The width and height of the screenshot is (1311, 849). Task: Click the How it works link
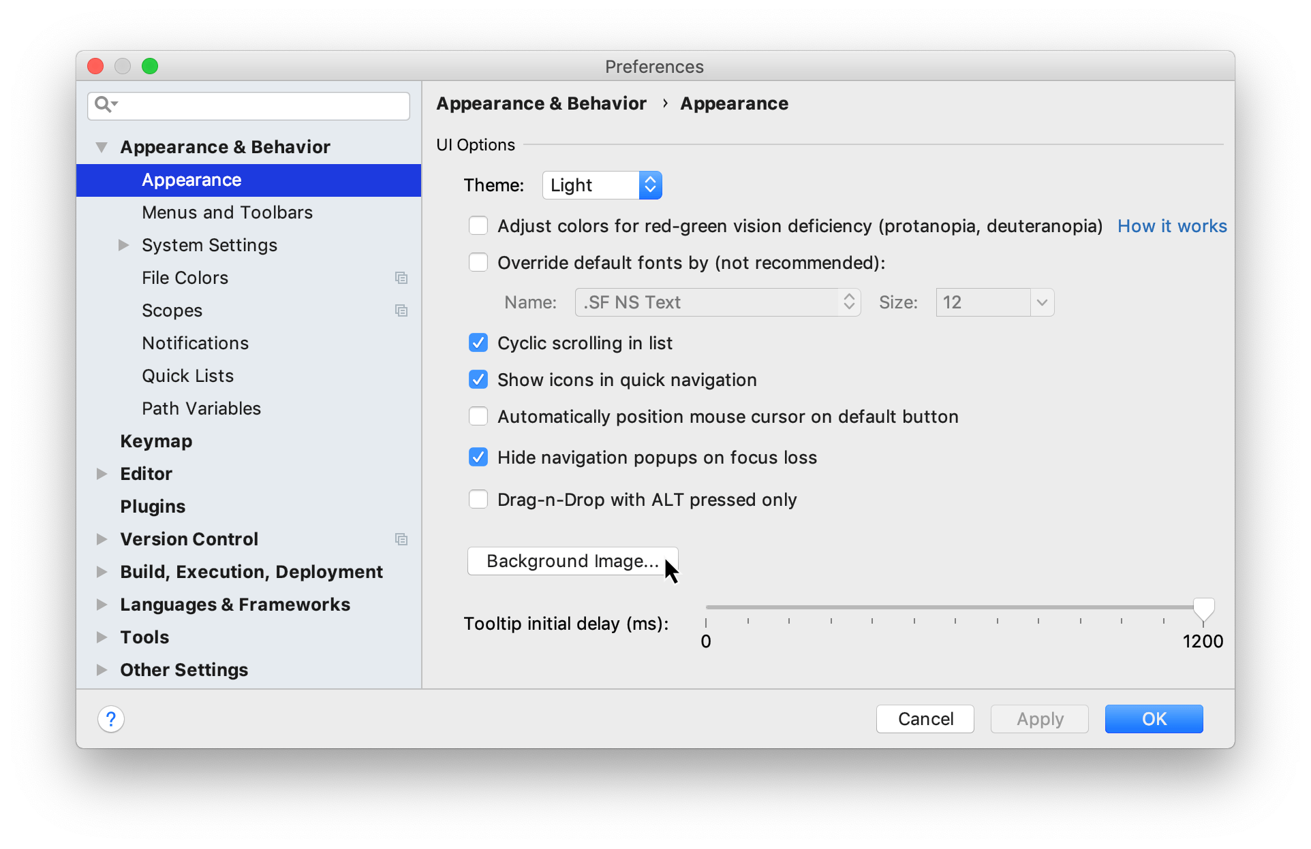click(1173, 225)
